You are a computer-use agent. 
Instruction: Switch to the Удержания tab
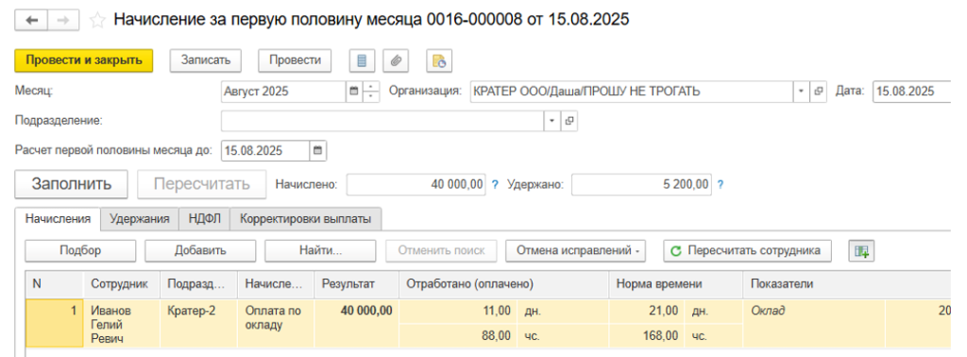pyautogui.click(x=140, y=219)
